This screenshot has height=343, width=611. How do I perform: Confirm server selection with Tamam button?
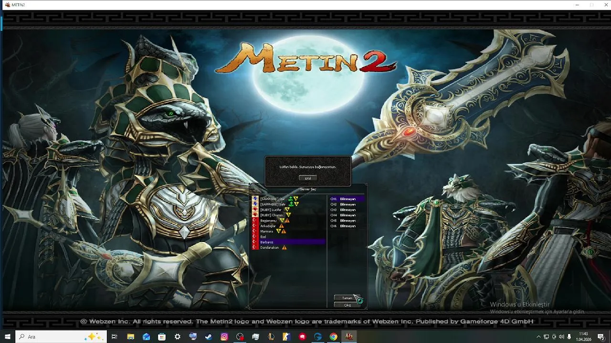pos(347,298)
